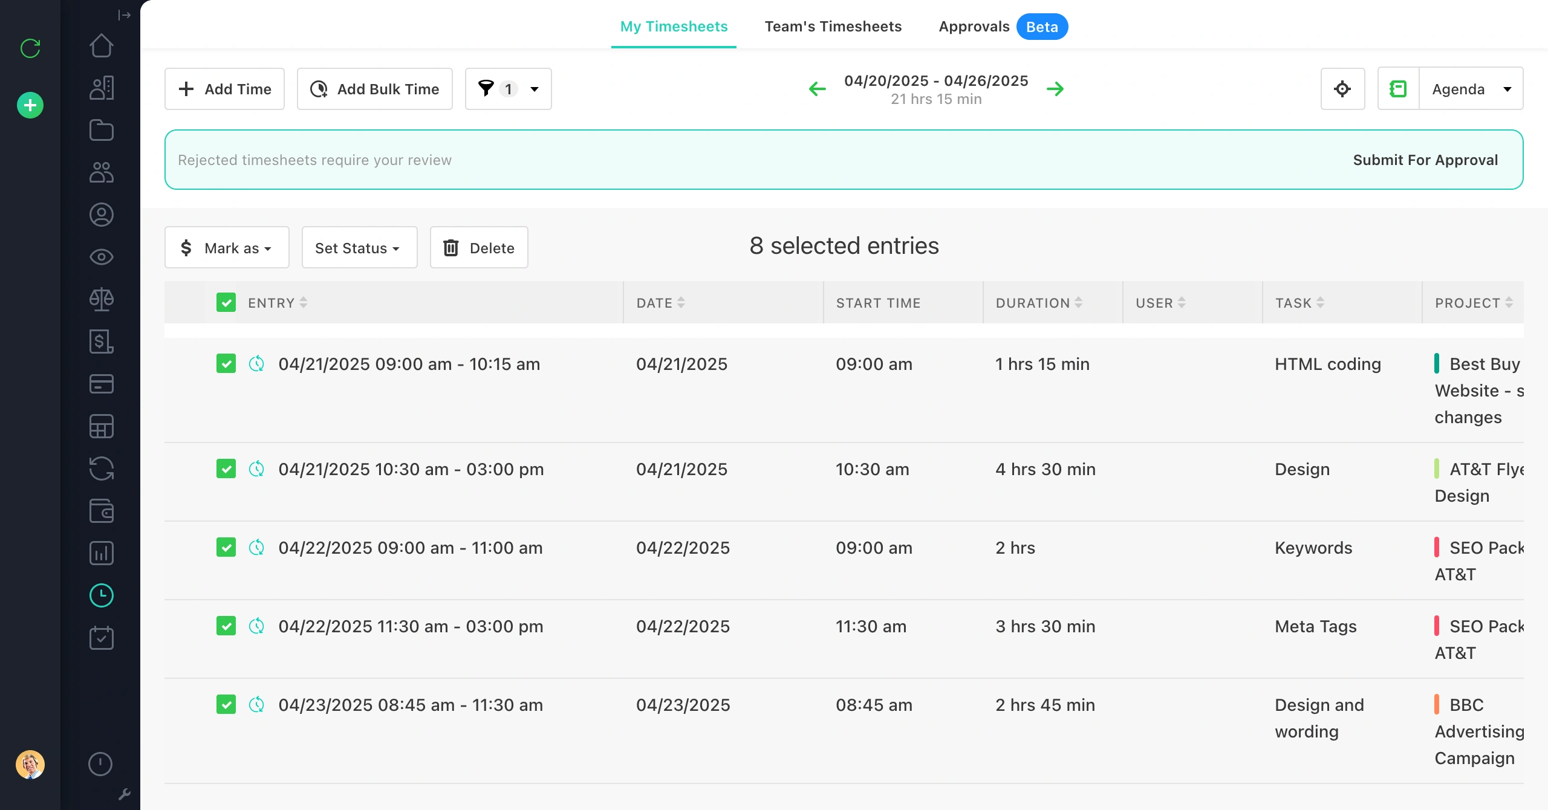Expand the Agenda view dropdown
The width and height of the screenshot is (1548, 810).
[x=1471, y=89]
